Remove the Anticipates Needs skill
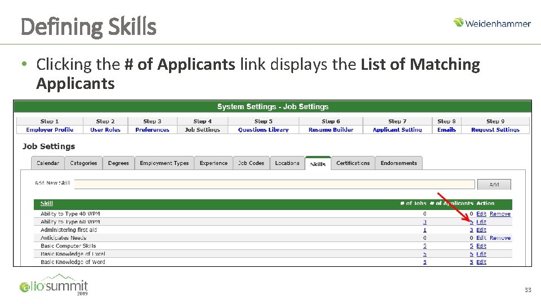 coord(500,238)
